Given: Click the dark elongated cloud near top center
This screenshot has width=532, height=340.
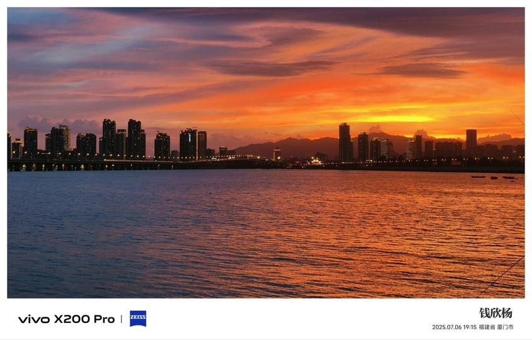Looking at the screenshot, I should pos(268,67).
